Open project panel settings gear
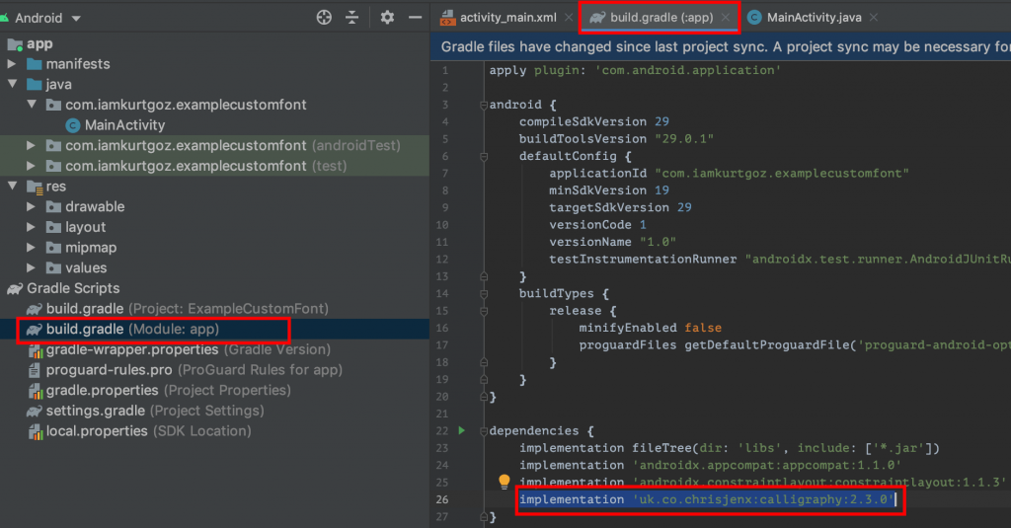Image resolution: width=1011 pixels, height=528 pixels. click(387, 18)
